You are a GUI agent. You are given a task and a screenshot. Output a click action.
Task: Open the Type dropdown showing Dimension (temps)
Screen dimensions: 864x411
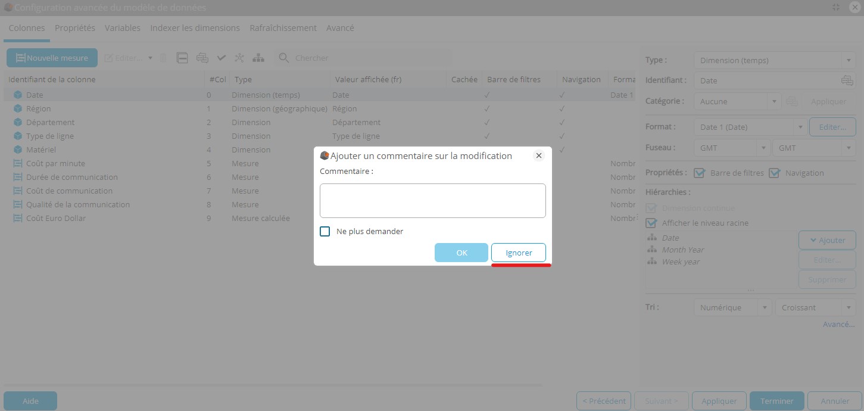tap(775, 60)
